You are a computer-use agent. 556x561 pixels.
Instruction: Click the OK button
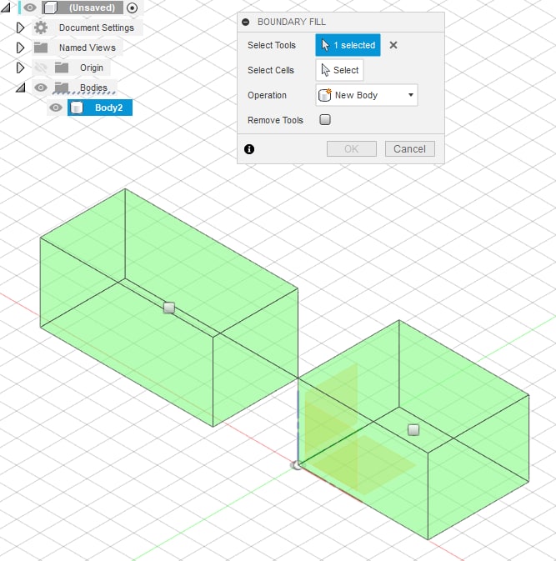click(352, 149)
